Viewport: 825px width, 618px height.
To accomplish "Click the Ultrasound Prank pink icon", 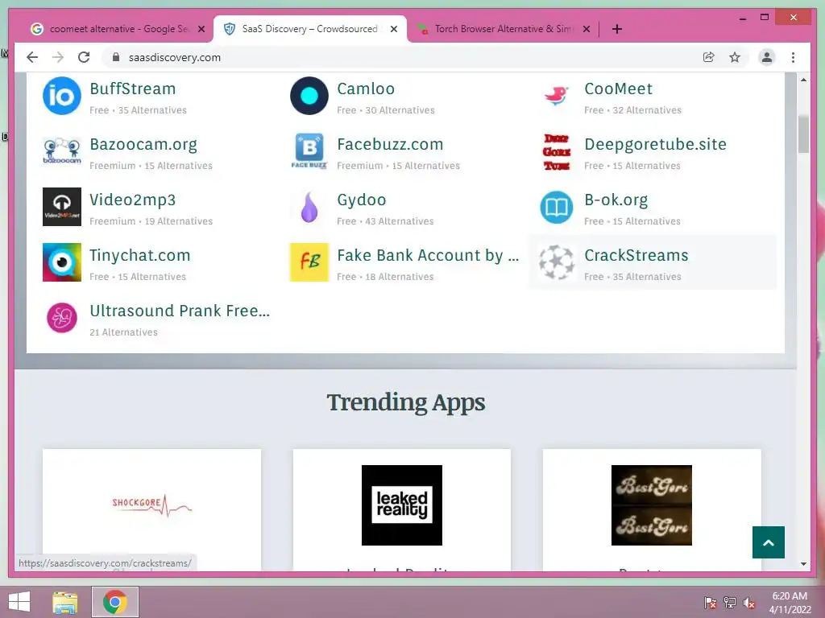I will pyautogui.click(x=61, y=318).
